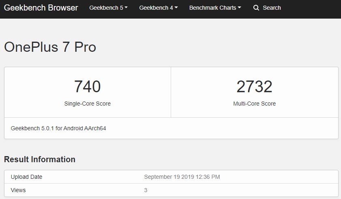The height and width of the screenshot is (199, 341).
Task: Click the Upload Date row label
Action: [26, 177]
